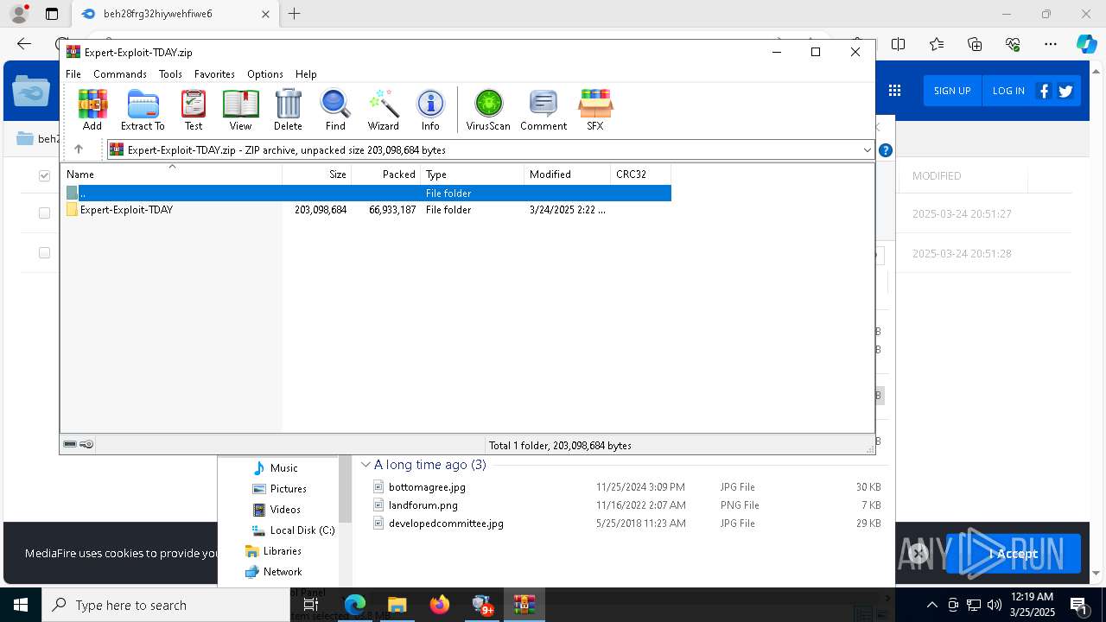Expand the archive path dropdown

867,149
